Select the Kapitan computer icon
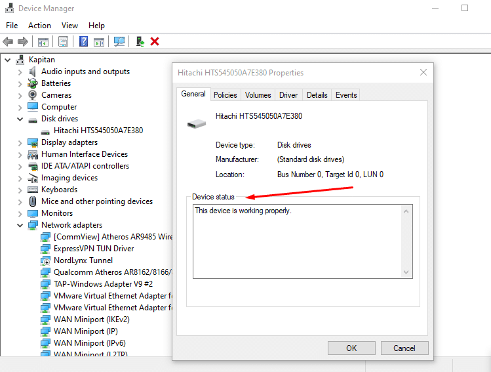Screen dimensions: 491x372 pyautogui.click(x=20, y=60)
